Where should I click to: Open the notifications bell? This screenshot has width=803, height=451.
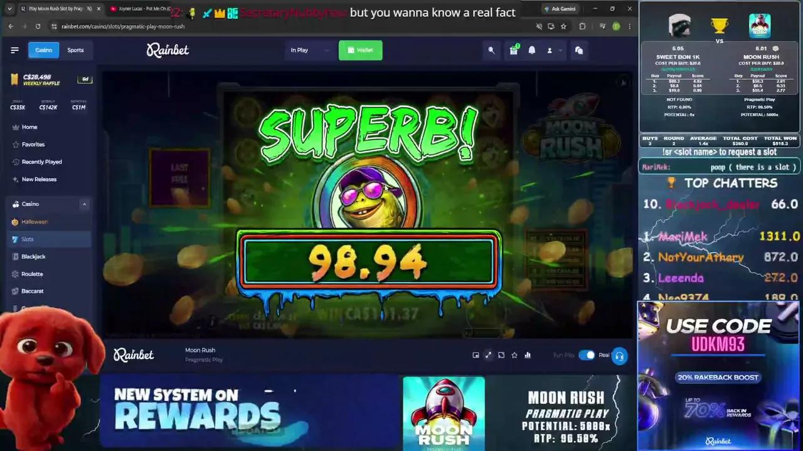tap(532, 50)
